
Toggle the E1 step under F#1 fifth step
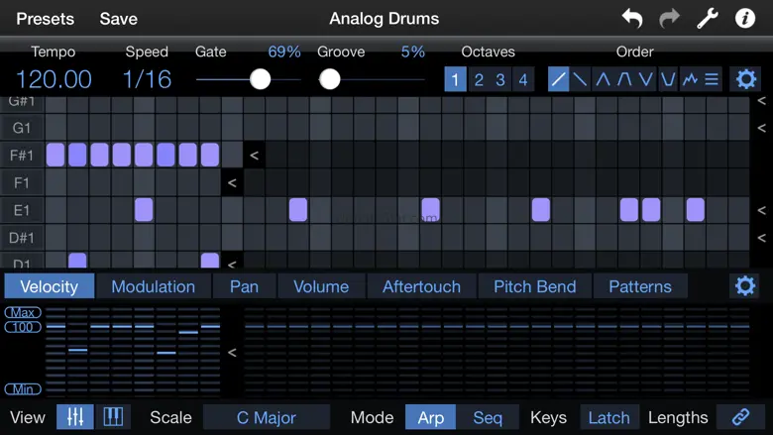tap(144, 210)
